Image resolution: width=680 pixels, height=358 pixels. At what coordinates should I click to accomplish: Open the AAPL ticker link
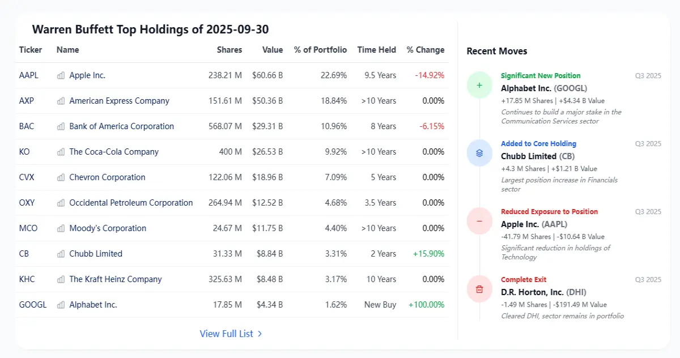29,75
